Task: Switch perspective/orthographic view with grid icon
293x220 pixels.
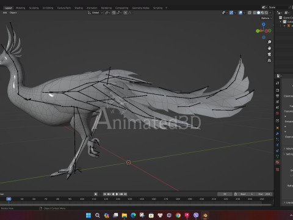Action: (x=269, y=61)
